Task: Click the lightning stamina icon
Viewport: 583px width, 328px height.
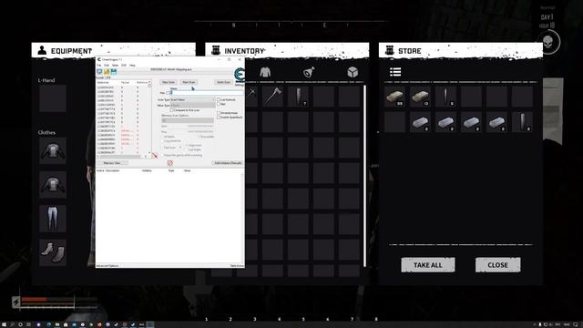Action: (16, 302)
